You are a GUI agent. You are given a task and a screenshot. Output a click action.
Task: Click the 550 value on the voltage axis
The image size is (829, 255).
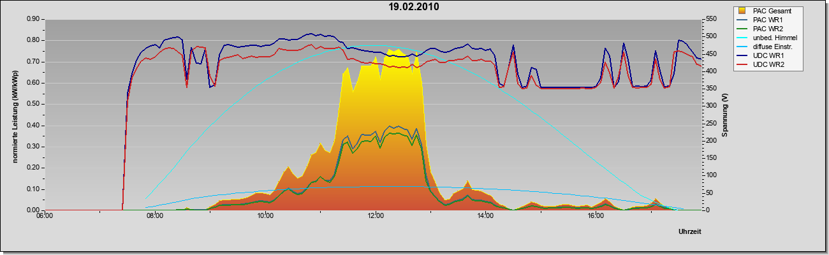pyautogui.click(x=711, y=19)
